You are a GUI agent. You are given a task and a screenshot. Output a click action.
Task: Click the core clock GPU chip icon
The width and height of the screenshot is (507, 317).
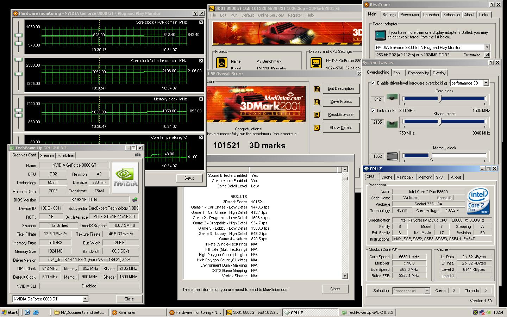point(392,97)
